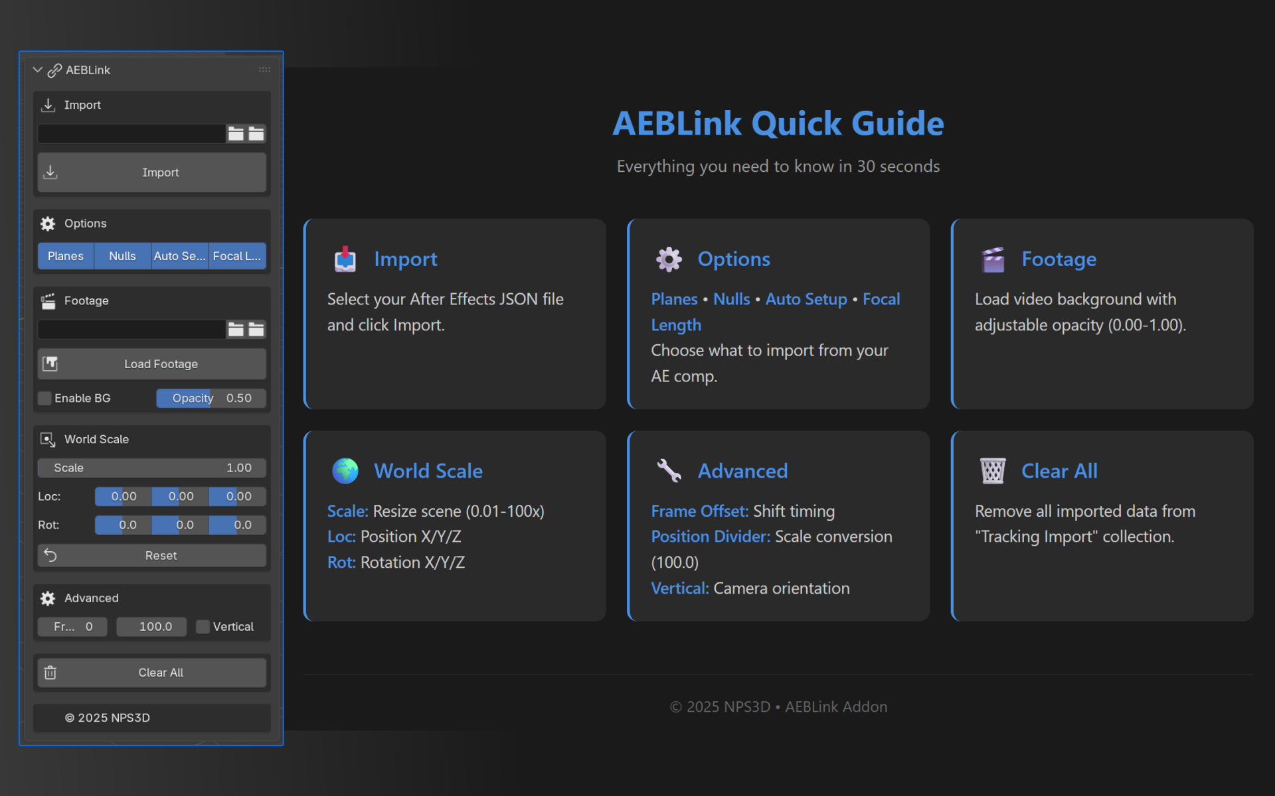The width and height of the screenshot is (1275, 796).
Task: Click the Options gear icon in sidebar
Action: pos(48,224)
